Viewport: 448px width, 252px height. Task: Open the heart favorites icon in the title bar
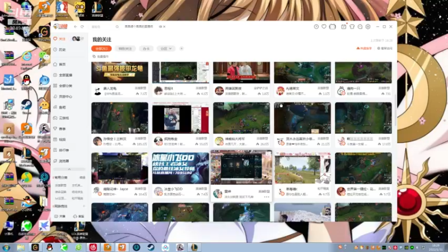(324, 26)
